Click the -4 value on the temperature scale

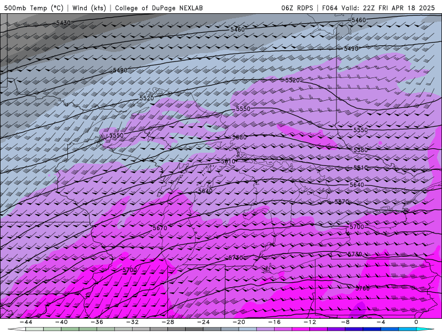pyautogui.click(x=381, y=322)
